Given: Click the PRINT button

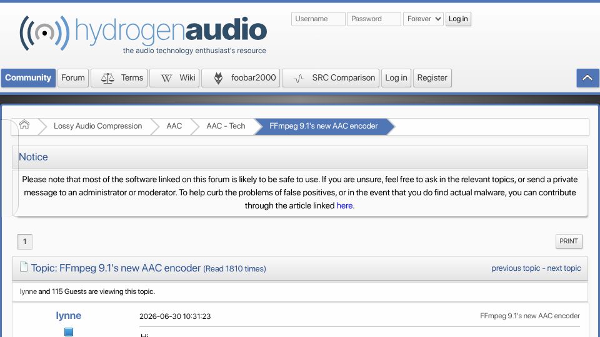Looking at the screenshot, I should point(569,242).
